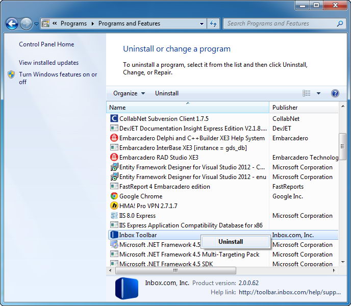Click Inbox.com, Inc. publisher cell
The image size is (351, 306).
(293, 235)
